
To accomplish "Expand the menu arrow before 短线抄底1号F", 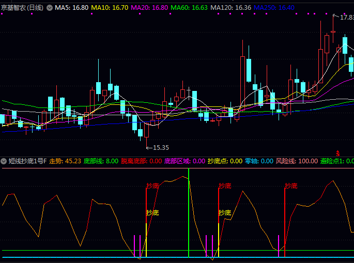I will click(4, 161).
